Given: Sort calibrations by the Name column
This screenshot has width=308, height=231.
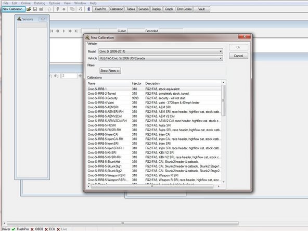Looking at the screenshot, I should pyautogui.click(x=109, y=83).
